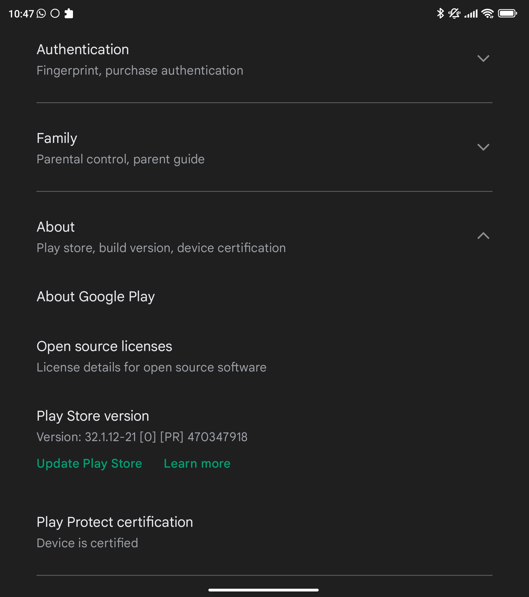529x597 pixels.
Task: Open Play Protect certification entry
Action: click(x=264, y=532)
